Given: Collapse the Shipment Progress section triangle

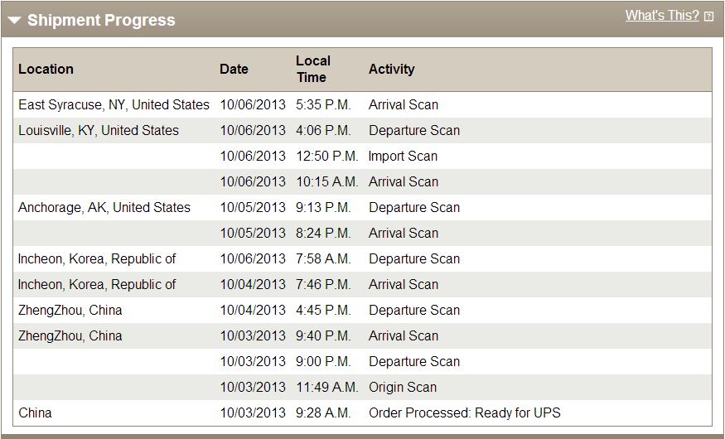Looking at the screenshot, I should 14,21.
